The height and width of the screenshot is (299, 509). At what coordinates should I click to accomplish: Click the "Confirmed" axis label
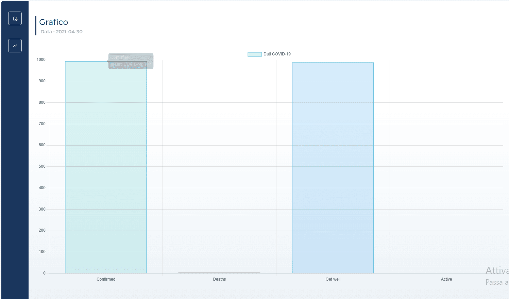[x=106, y=279]
